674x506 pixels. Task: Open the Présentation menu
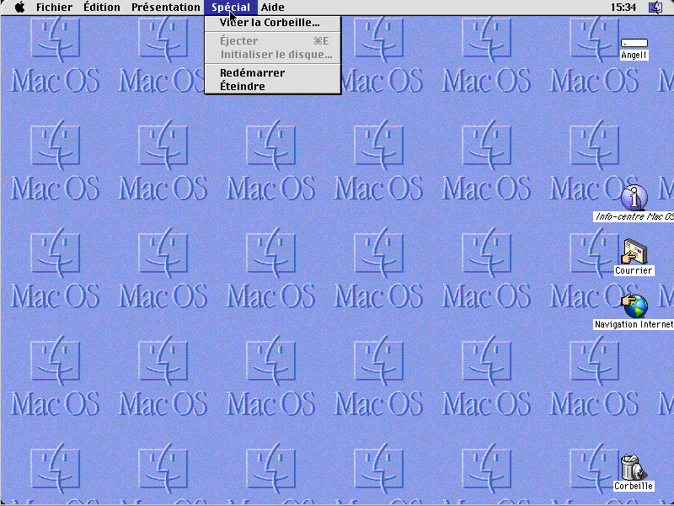[165, 8]
